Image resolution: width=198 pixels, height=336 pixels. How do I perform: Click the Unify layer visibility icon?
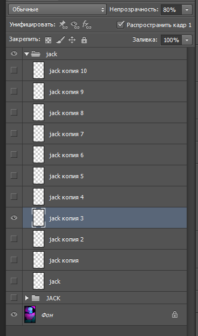(75, 25)
